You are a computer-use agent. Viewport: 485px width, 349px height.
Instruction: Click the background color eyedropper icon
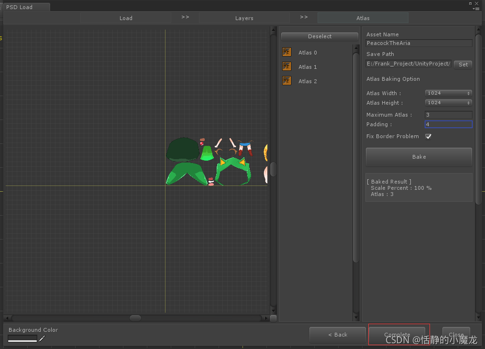[42, 338]
